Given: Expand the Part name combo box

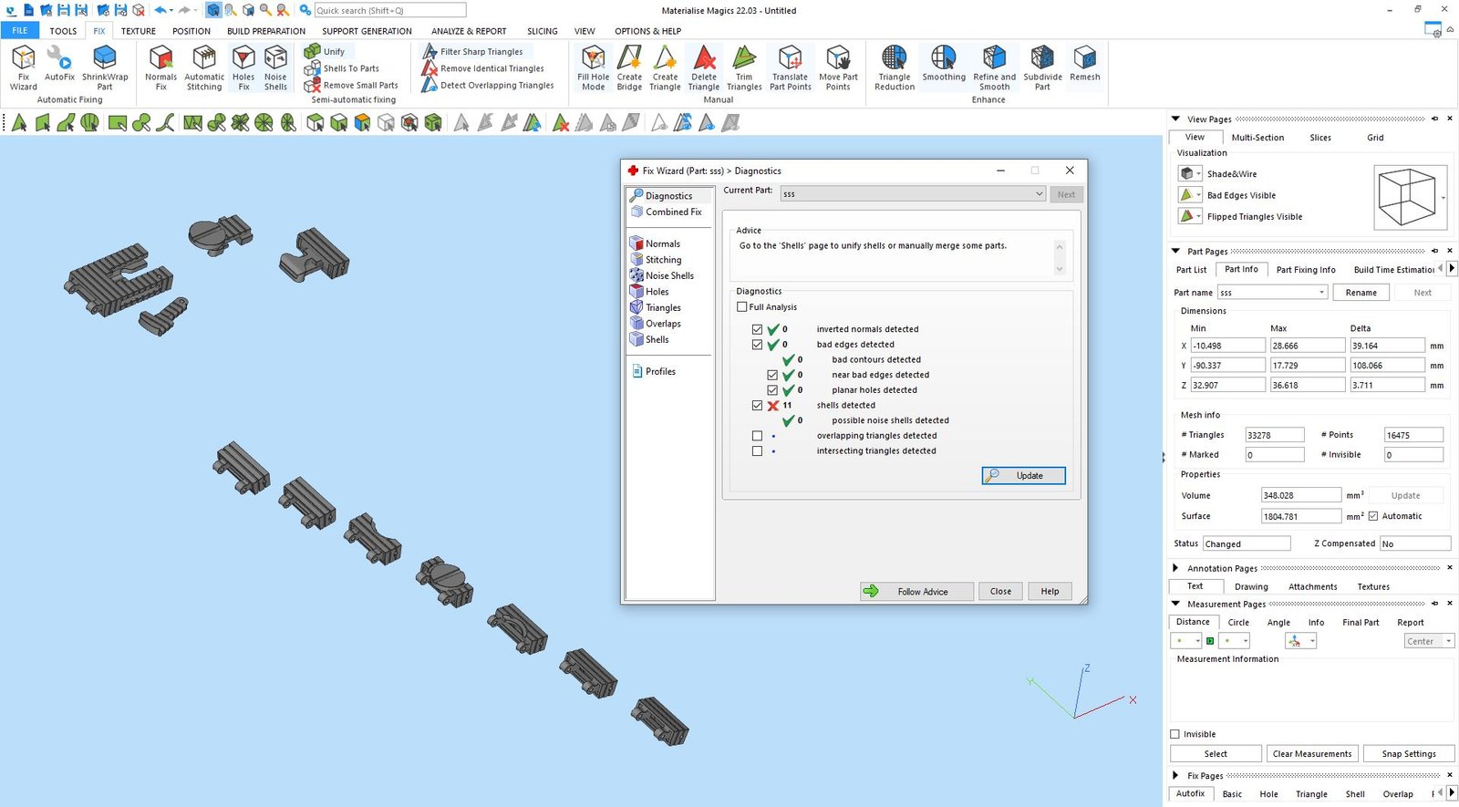Looking at the screenshot, I should coord(1321,293).
